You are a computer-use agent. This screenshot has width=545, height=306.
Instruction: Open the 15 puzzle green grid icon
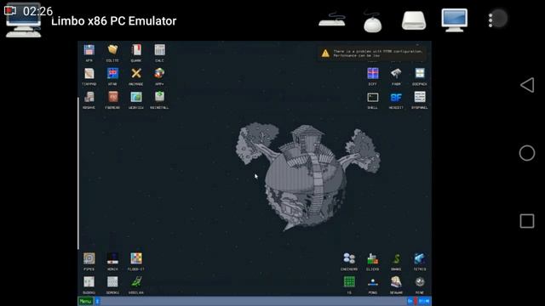[349, 282]
